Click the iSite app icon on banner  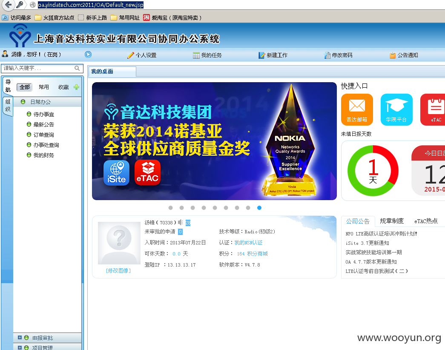(116, 172)
